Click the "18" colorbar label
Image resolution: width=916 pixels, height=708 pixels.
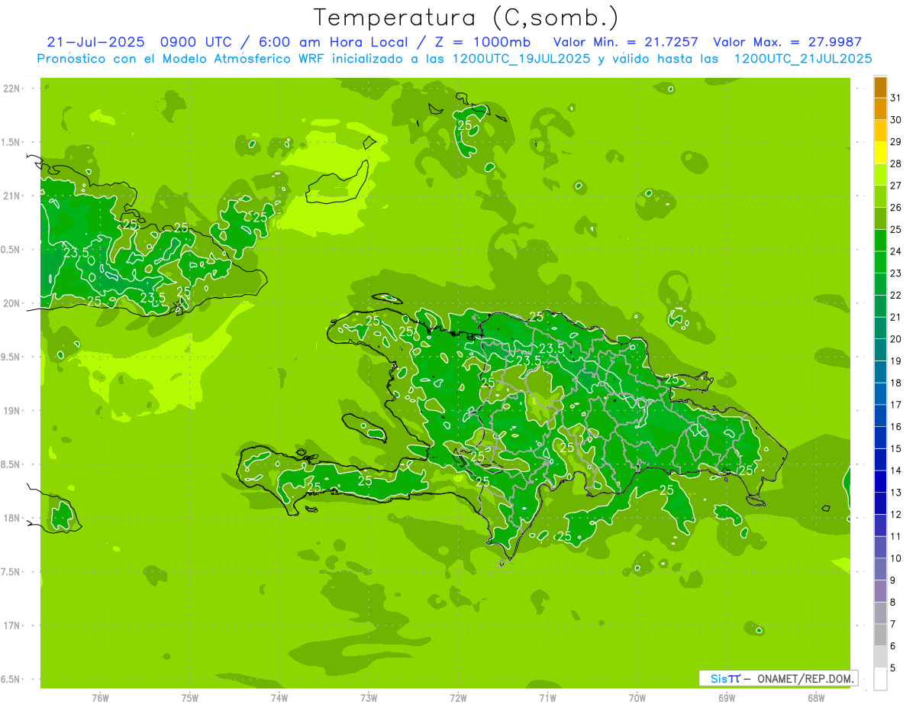coord(895,383)
